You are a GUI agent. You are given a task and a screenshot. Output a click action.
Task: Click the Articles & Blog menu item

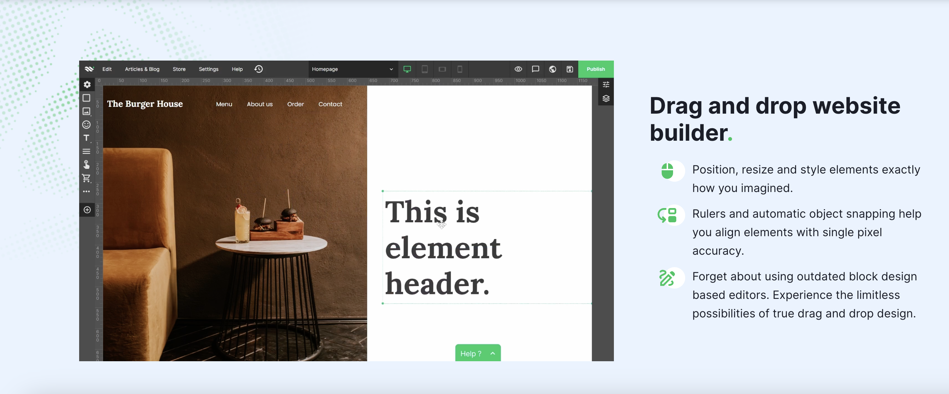142,69
